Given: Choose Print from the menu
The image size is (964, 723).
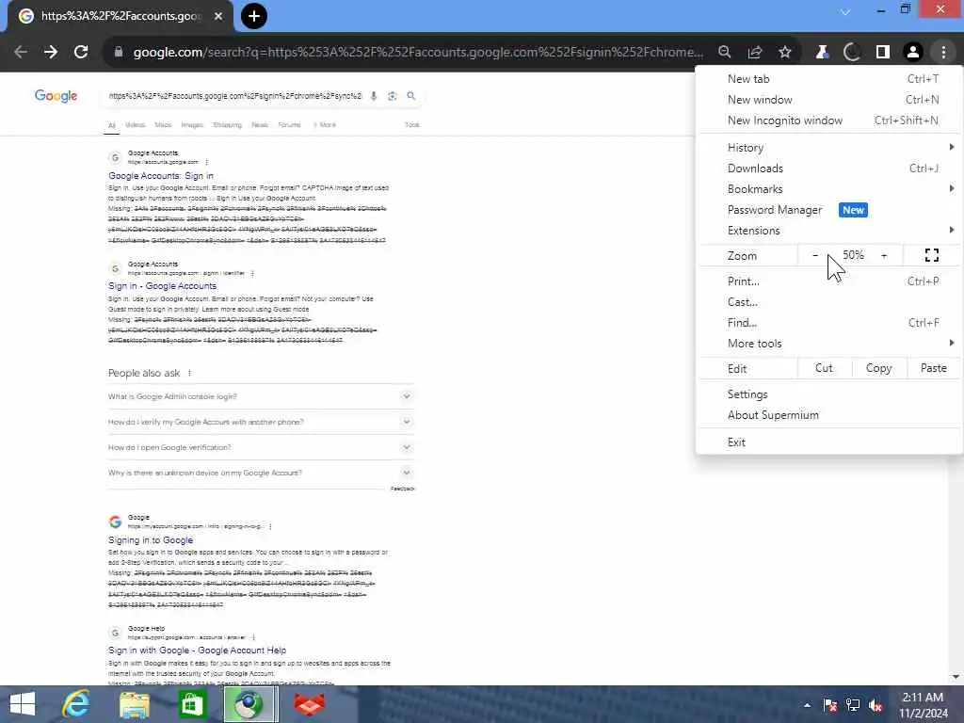Looking at the screenshot, I should pos(828,281).
